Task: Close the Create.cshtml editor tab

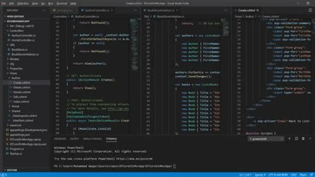Action: point(258,10)
